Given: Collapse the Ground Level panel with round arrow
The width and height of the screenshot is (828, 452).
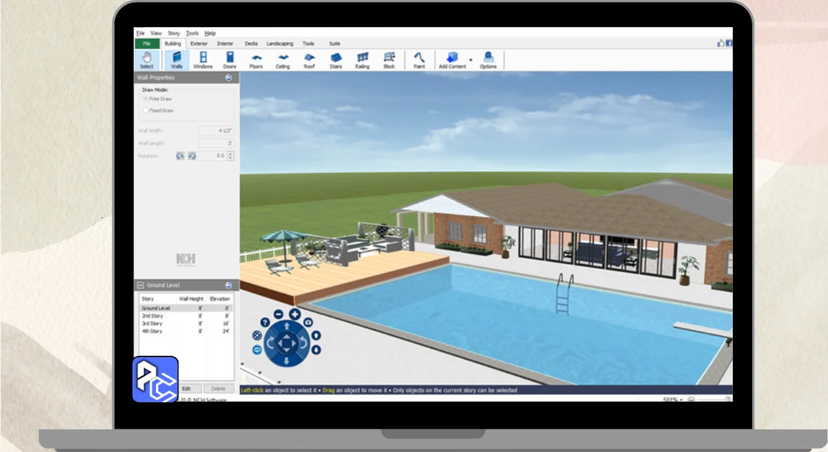Looking at the screenshot, I should click(228, 285).
